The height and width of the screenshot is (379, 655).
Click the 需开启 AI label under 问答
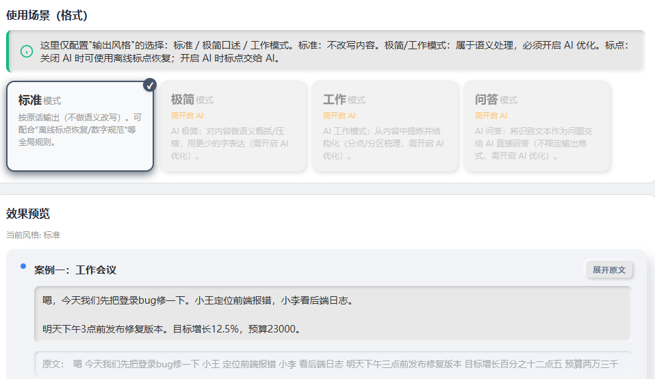pos(491,116)
